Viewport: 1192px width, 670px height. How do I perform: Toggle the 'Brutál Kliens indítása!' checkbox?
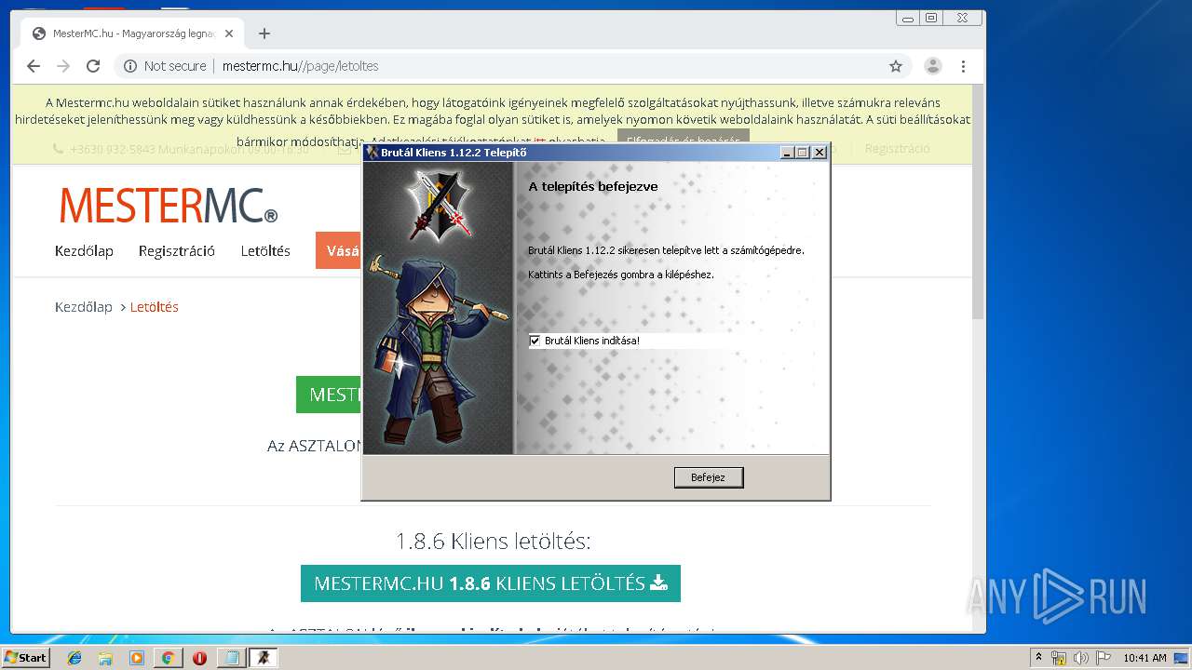point(535,341)
